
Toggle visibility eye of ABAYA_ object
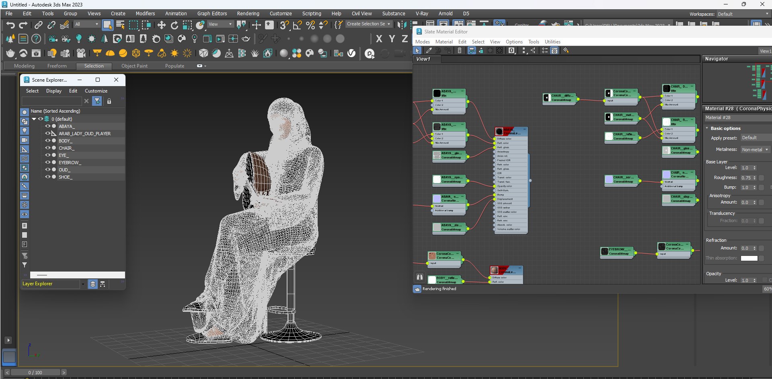click(47, 126)
